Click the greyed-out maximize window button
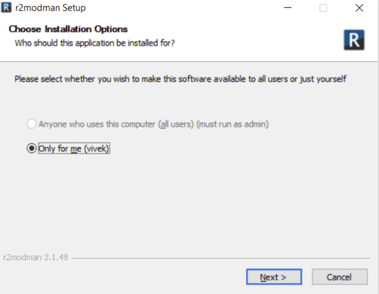The image size is (379, 294). (x=323, y=8)
